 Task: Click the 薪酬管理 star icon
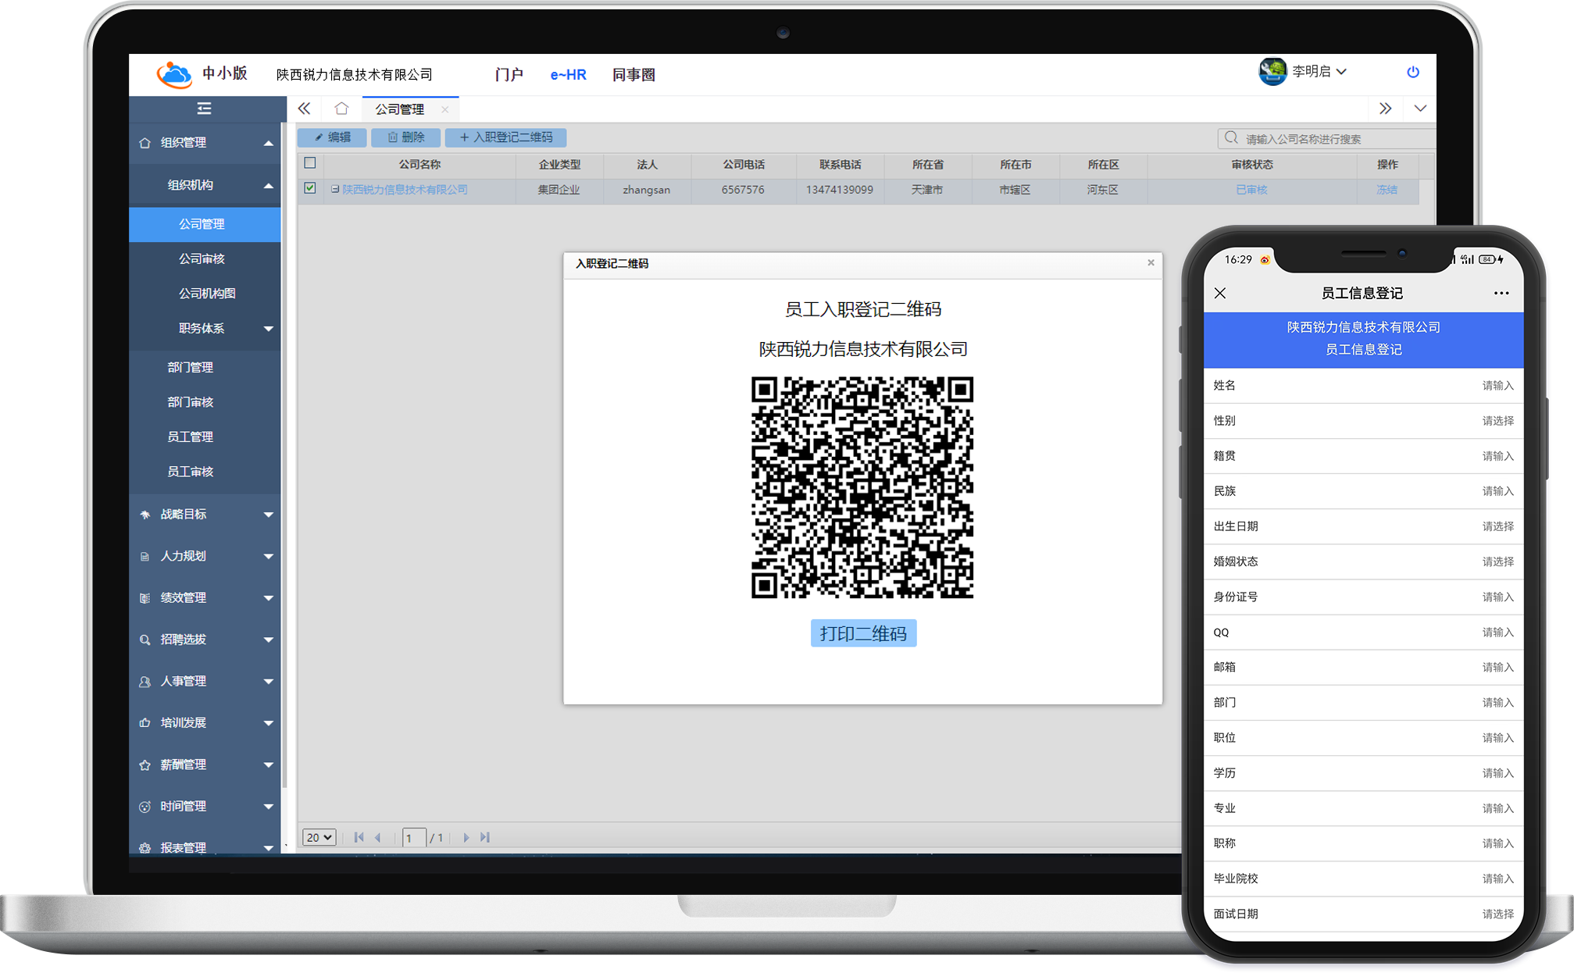pyautogui.click(x=145, y=765)
